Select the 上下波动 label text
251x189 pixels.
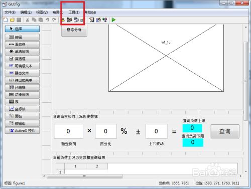(156, 144)
